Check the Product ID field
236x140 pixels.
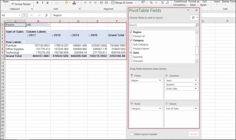click(x=131, y=36)
